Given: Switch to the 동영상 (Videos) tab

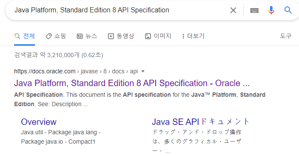Looking at the screenshot, I should (121, 36).
